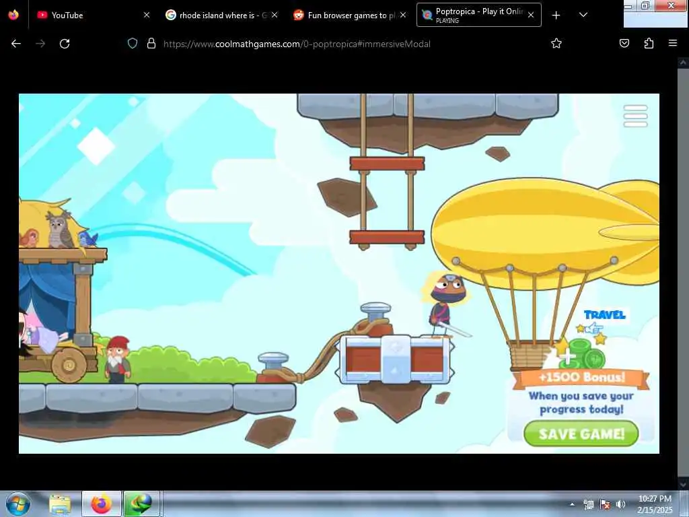Click the TRAVEL label on the blimp
Image resolution: width=689 pixels, height=517 pixels.
point(605,315)
